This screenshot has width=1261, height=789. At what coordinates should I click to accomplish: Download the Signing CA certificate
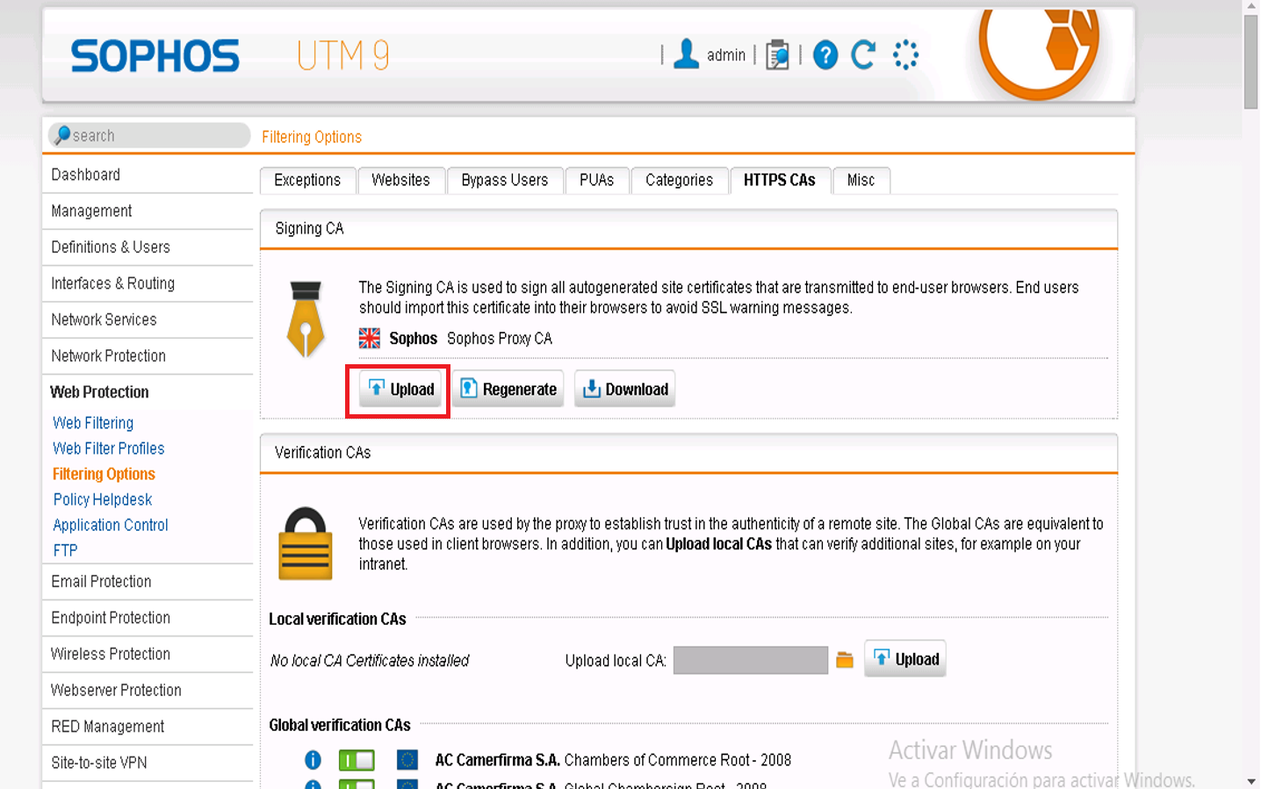coord(625,389)
